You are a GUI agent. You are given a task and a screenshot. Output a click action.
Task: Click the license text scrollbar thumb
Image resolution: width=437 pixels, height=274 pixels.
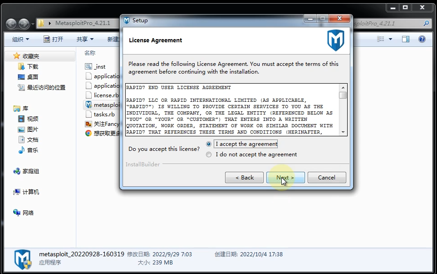tap(343, 95)
